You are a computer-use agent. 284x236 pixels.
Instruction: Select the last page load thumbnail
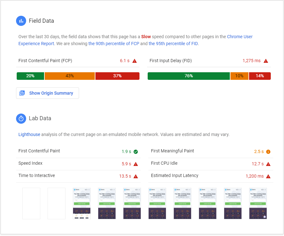[x=258, y=203]
